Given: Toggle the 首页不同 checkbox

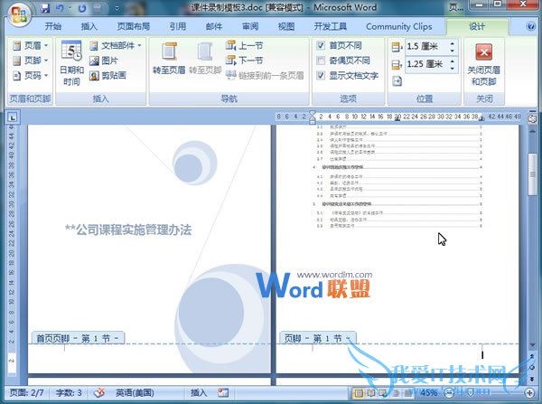Looking at the screenshot, I should click(321, 45).
